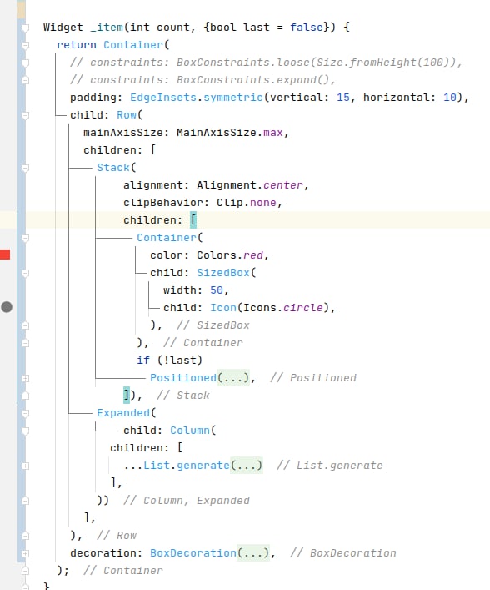Click the 'BoxConstraints.loose' commented line
The image size is (490, 590).
(x=266, y=62)
